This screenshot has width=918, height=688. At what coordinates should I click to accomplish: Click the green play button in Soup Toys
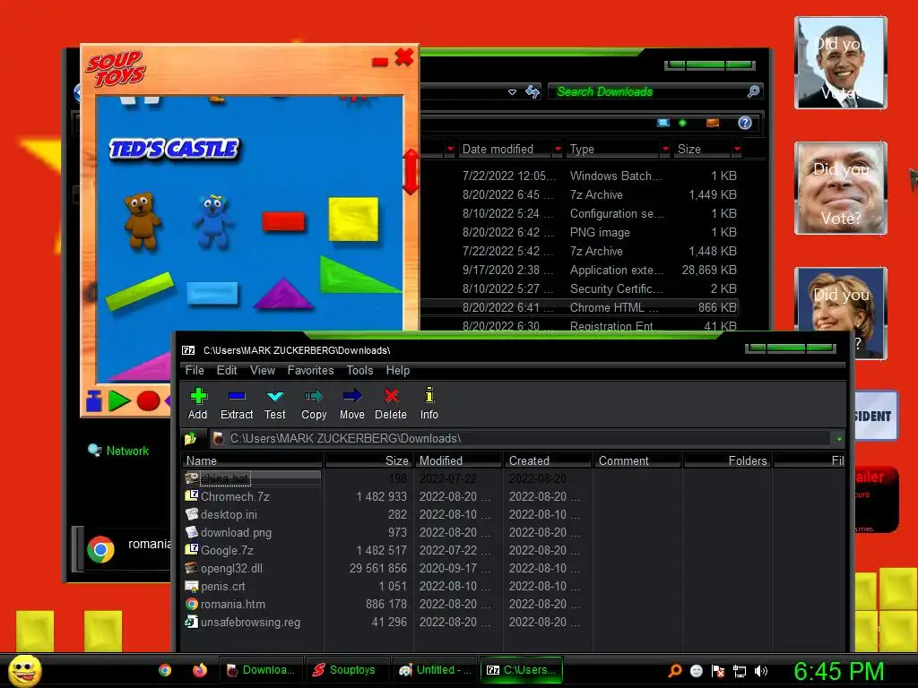tap(119, 400)
